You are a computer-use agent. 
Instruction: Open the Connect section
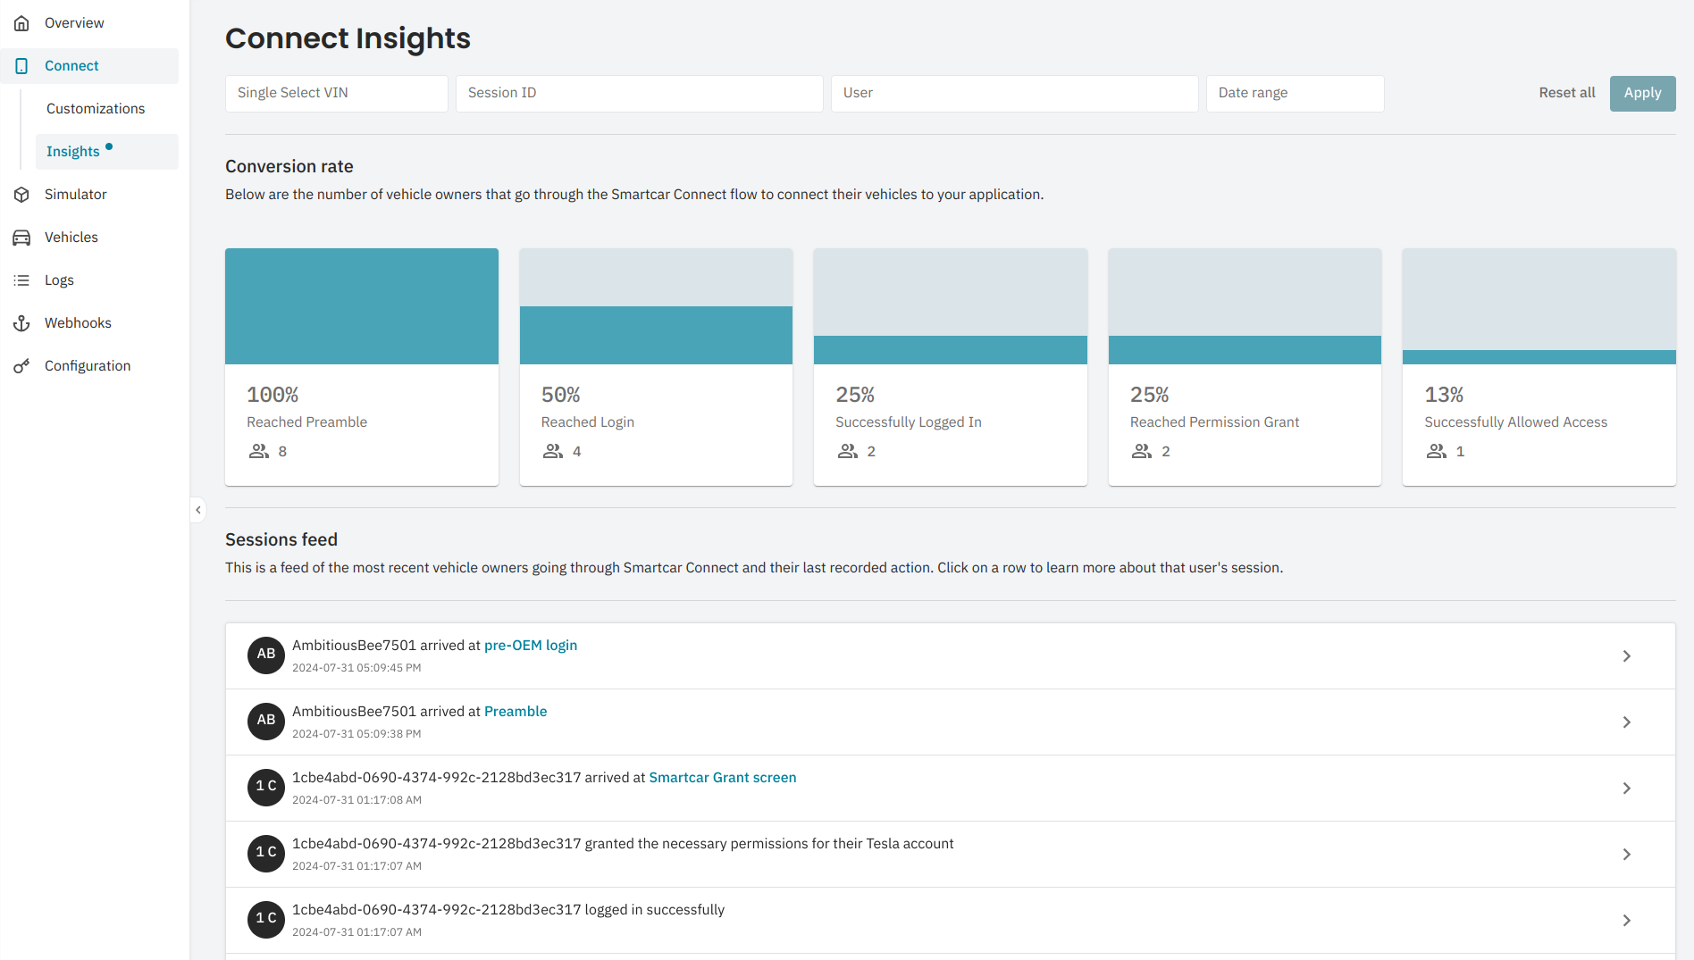89,66
